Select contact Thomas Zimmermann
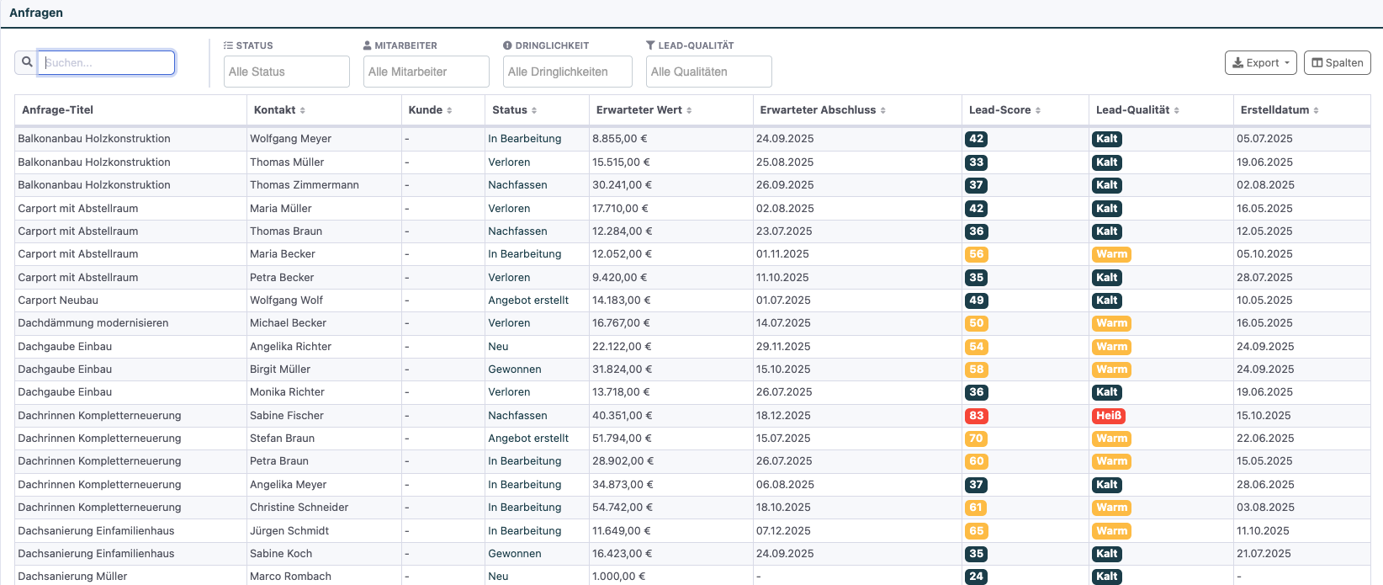This screenshot has width=1383, height=585. (305, 185)
